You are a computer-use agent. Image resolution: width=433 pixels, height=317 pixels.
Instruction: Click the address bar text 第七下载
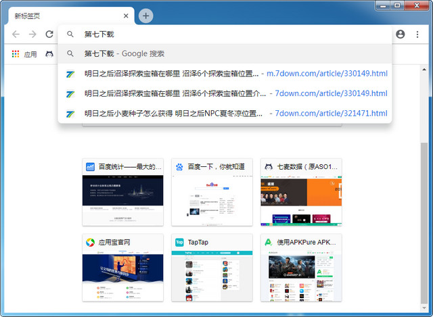(99, 34)
